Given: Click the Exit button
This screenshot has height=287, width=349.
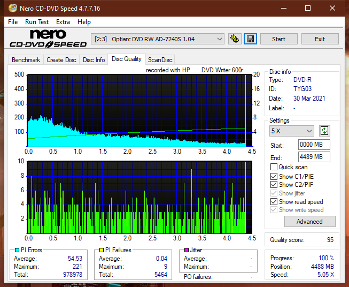Looking at the screenshot, I should click(x=320, y=39).
